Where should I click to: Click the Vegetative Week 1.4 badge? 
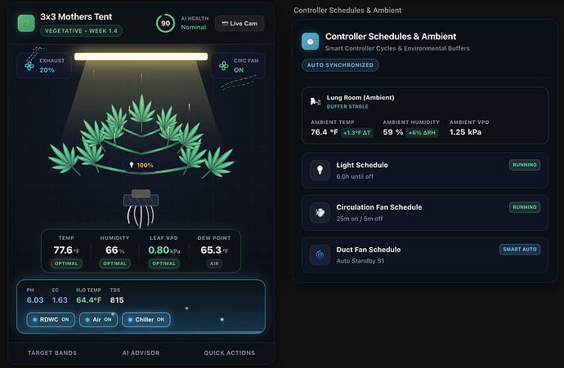[81, 31]
